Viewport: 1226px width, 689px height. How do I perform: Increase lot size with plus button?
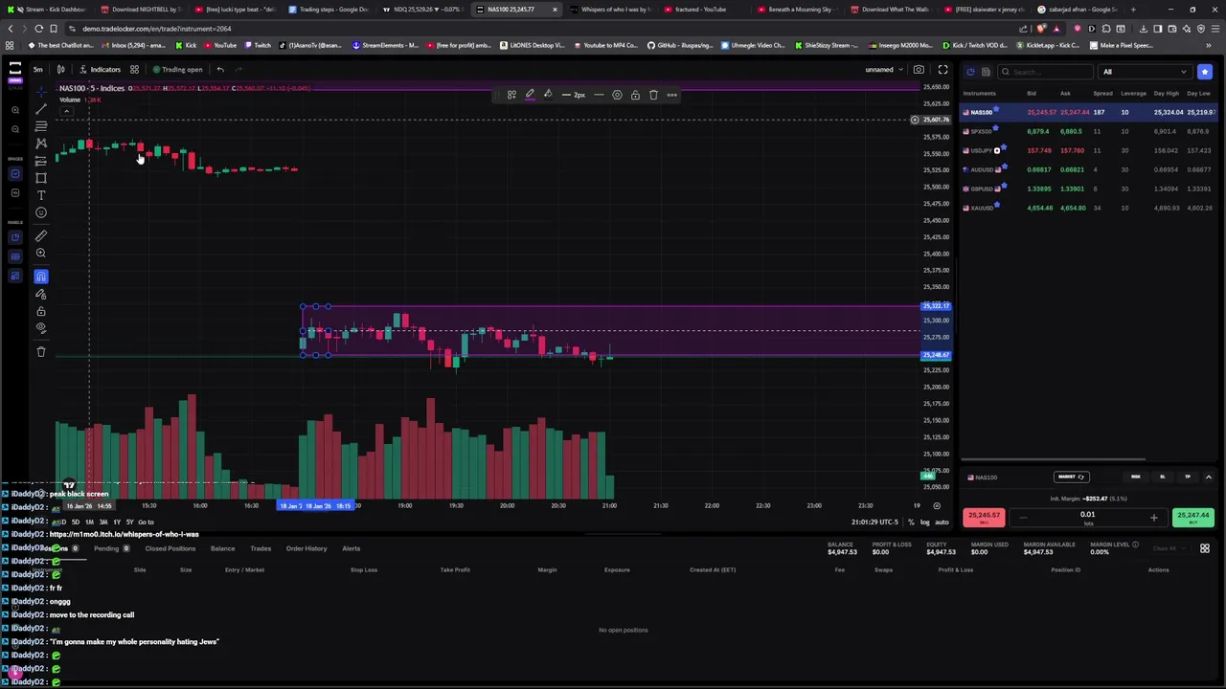pos(1153,518)
